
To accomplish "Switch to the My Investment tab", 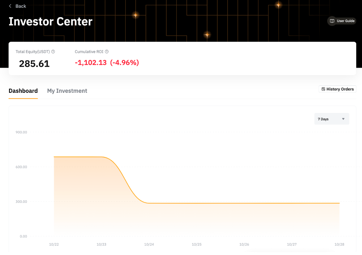I will [67, 91].
